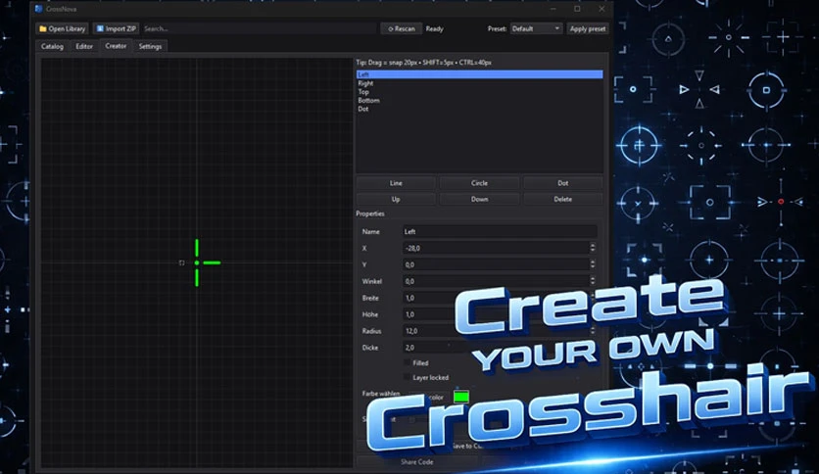The height and width of the screenshot is (474, 819).
Task: Adjust the Y value spinner arrows
Action: [593, 265]
